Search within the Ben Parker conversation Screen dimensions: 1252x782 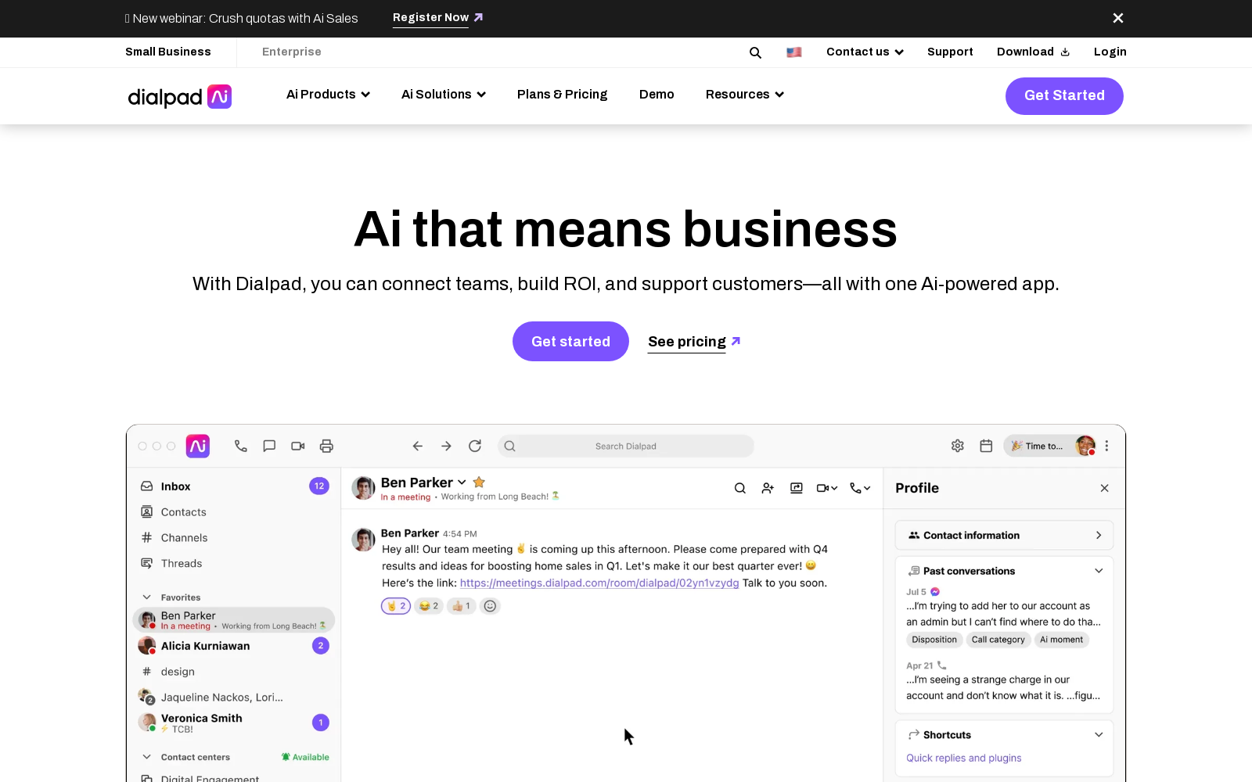[x=740, y=488]
